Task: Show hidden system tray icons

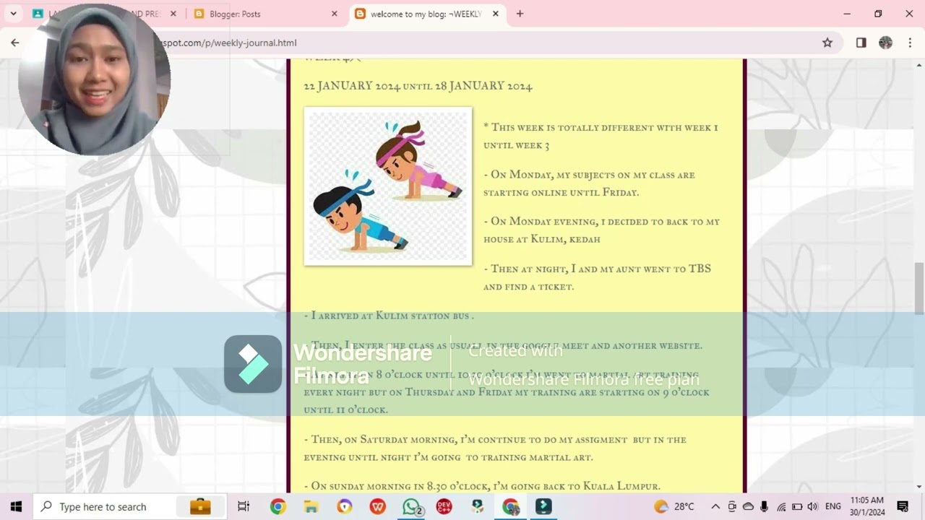Action: (715, 506)
